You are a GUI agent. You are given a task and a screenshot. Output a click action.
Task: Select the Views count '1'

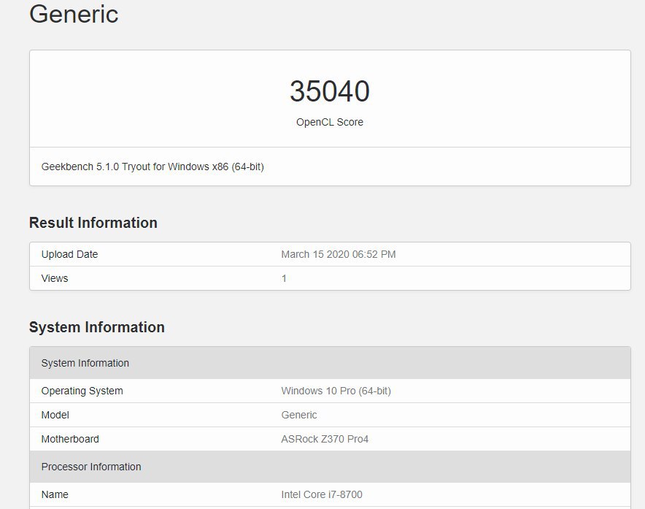tap(284, 278)
